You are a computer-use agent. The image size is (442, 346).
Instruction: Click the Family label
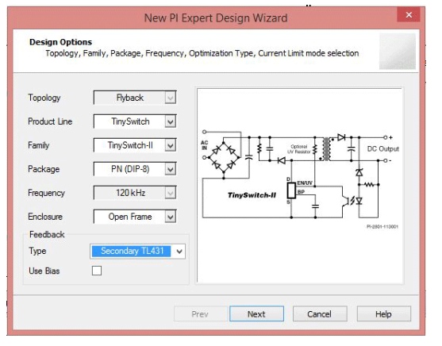tap(39, 145)
